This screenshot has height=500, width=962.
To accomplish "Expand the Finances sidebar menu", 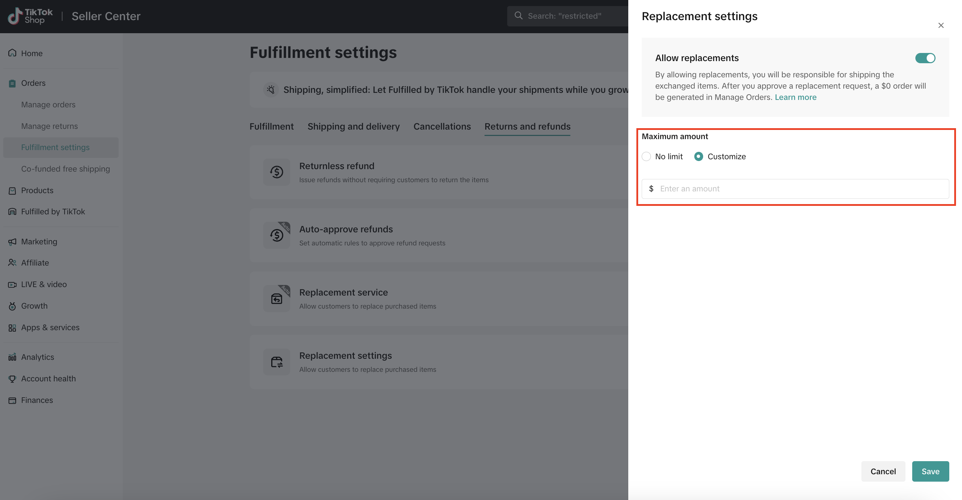I will coord(37,400).
